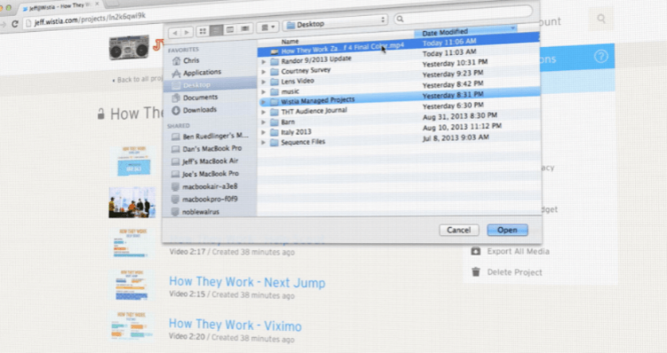This screenshot has width=667, height=353.
Task: Click the Barn folder icon
Action: pos(274,122)
